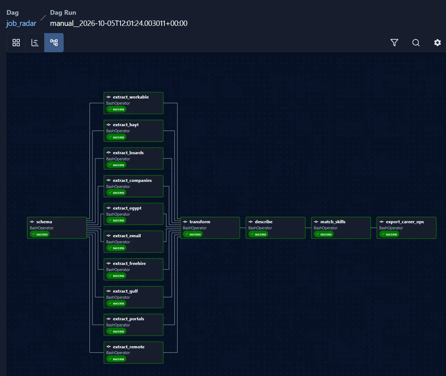Click task icon beside extract_freehire title
This screenshot has height=376, width=446.
[109, 263]
